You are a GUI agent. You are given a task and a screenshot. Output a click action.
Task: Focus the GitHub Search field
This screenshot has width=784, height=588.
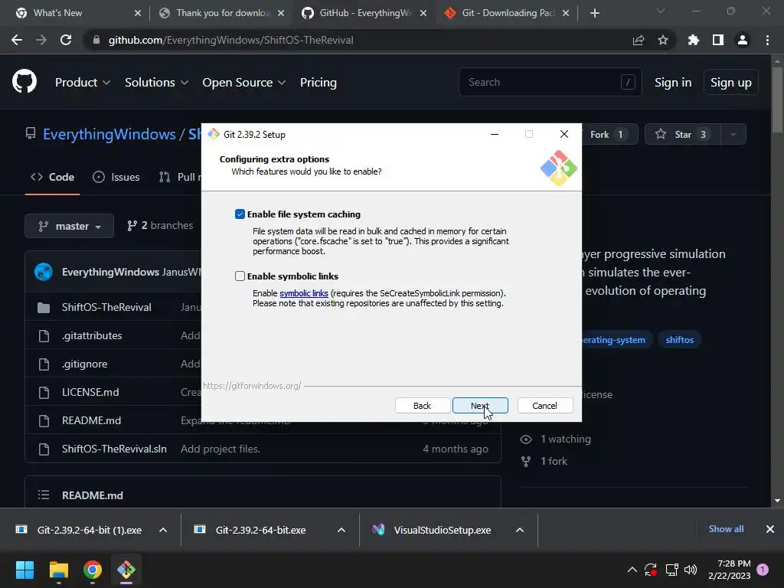click(550, 82)
